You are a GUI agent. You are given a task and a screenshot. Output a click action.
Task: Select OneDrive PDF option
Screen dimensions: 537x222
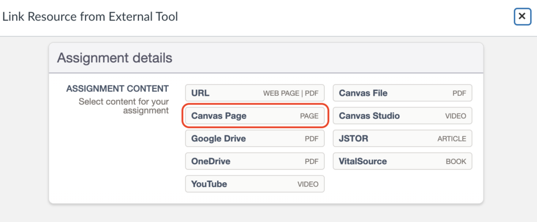pos(255,161)
